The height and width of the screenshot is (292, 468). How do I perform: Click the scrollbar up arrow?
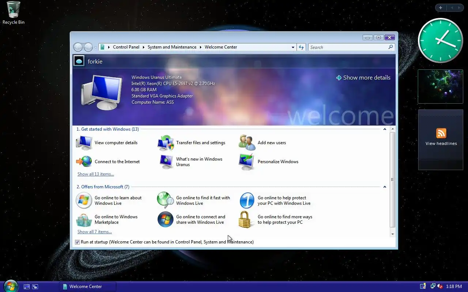coord(393,129)
